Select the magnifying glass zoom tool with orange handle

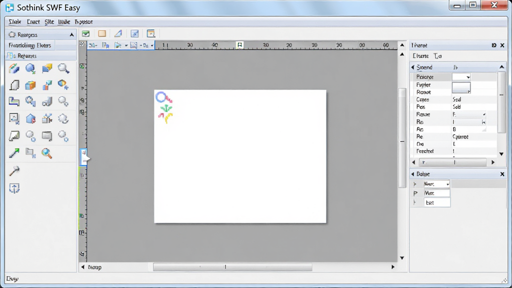pyautogui.click(x=46, y=153)
